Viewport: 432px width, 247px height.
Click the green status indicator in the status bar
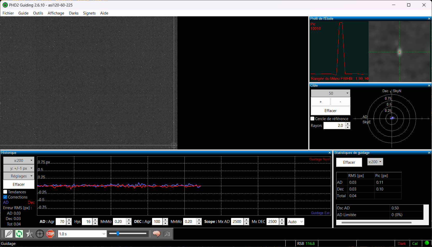point(427,243)
